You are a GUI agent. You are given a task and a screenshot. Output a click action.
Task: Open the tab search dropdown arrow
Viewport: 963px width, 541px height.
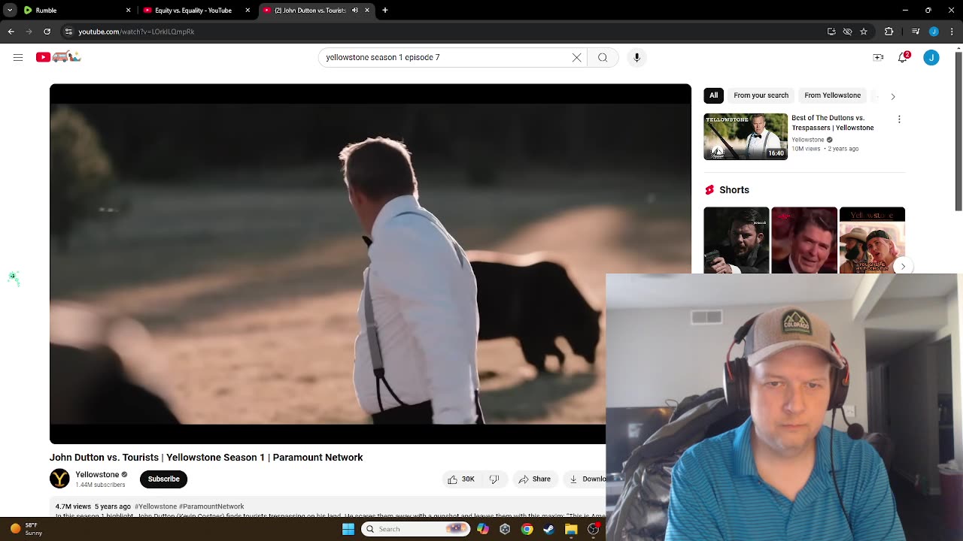[x=9, y=11]
